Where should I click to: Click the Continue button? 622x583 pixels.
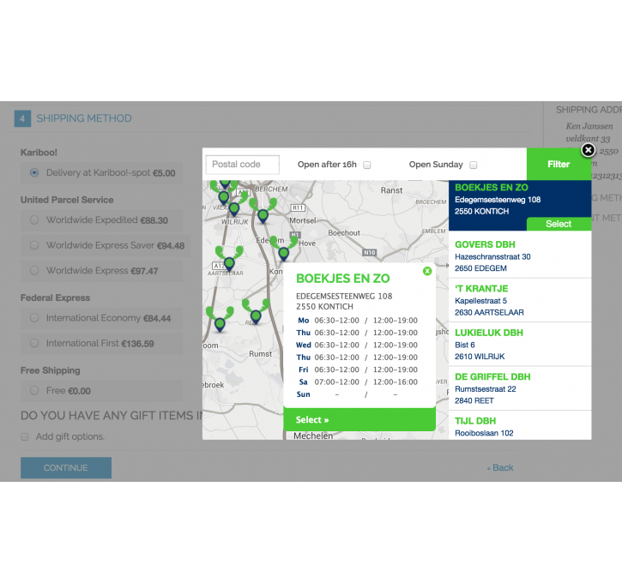pos(66,467)
